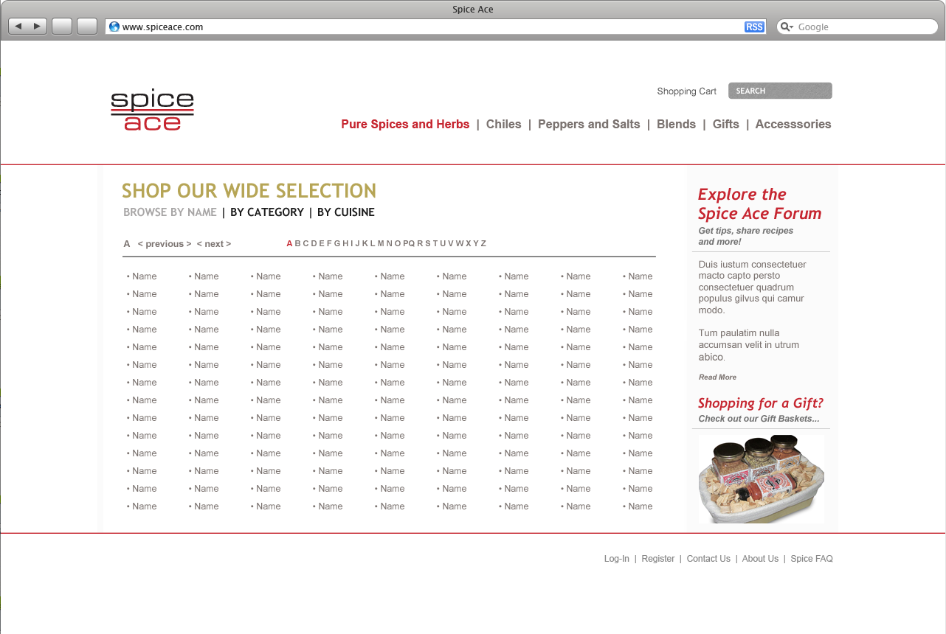Open the Shopping Cart link
This screenshot has width=946, height=634.
[686, 91]
